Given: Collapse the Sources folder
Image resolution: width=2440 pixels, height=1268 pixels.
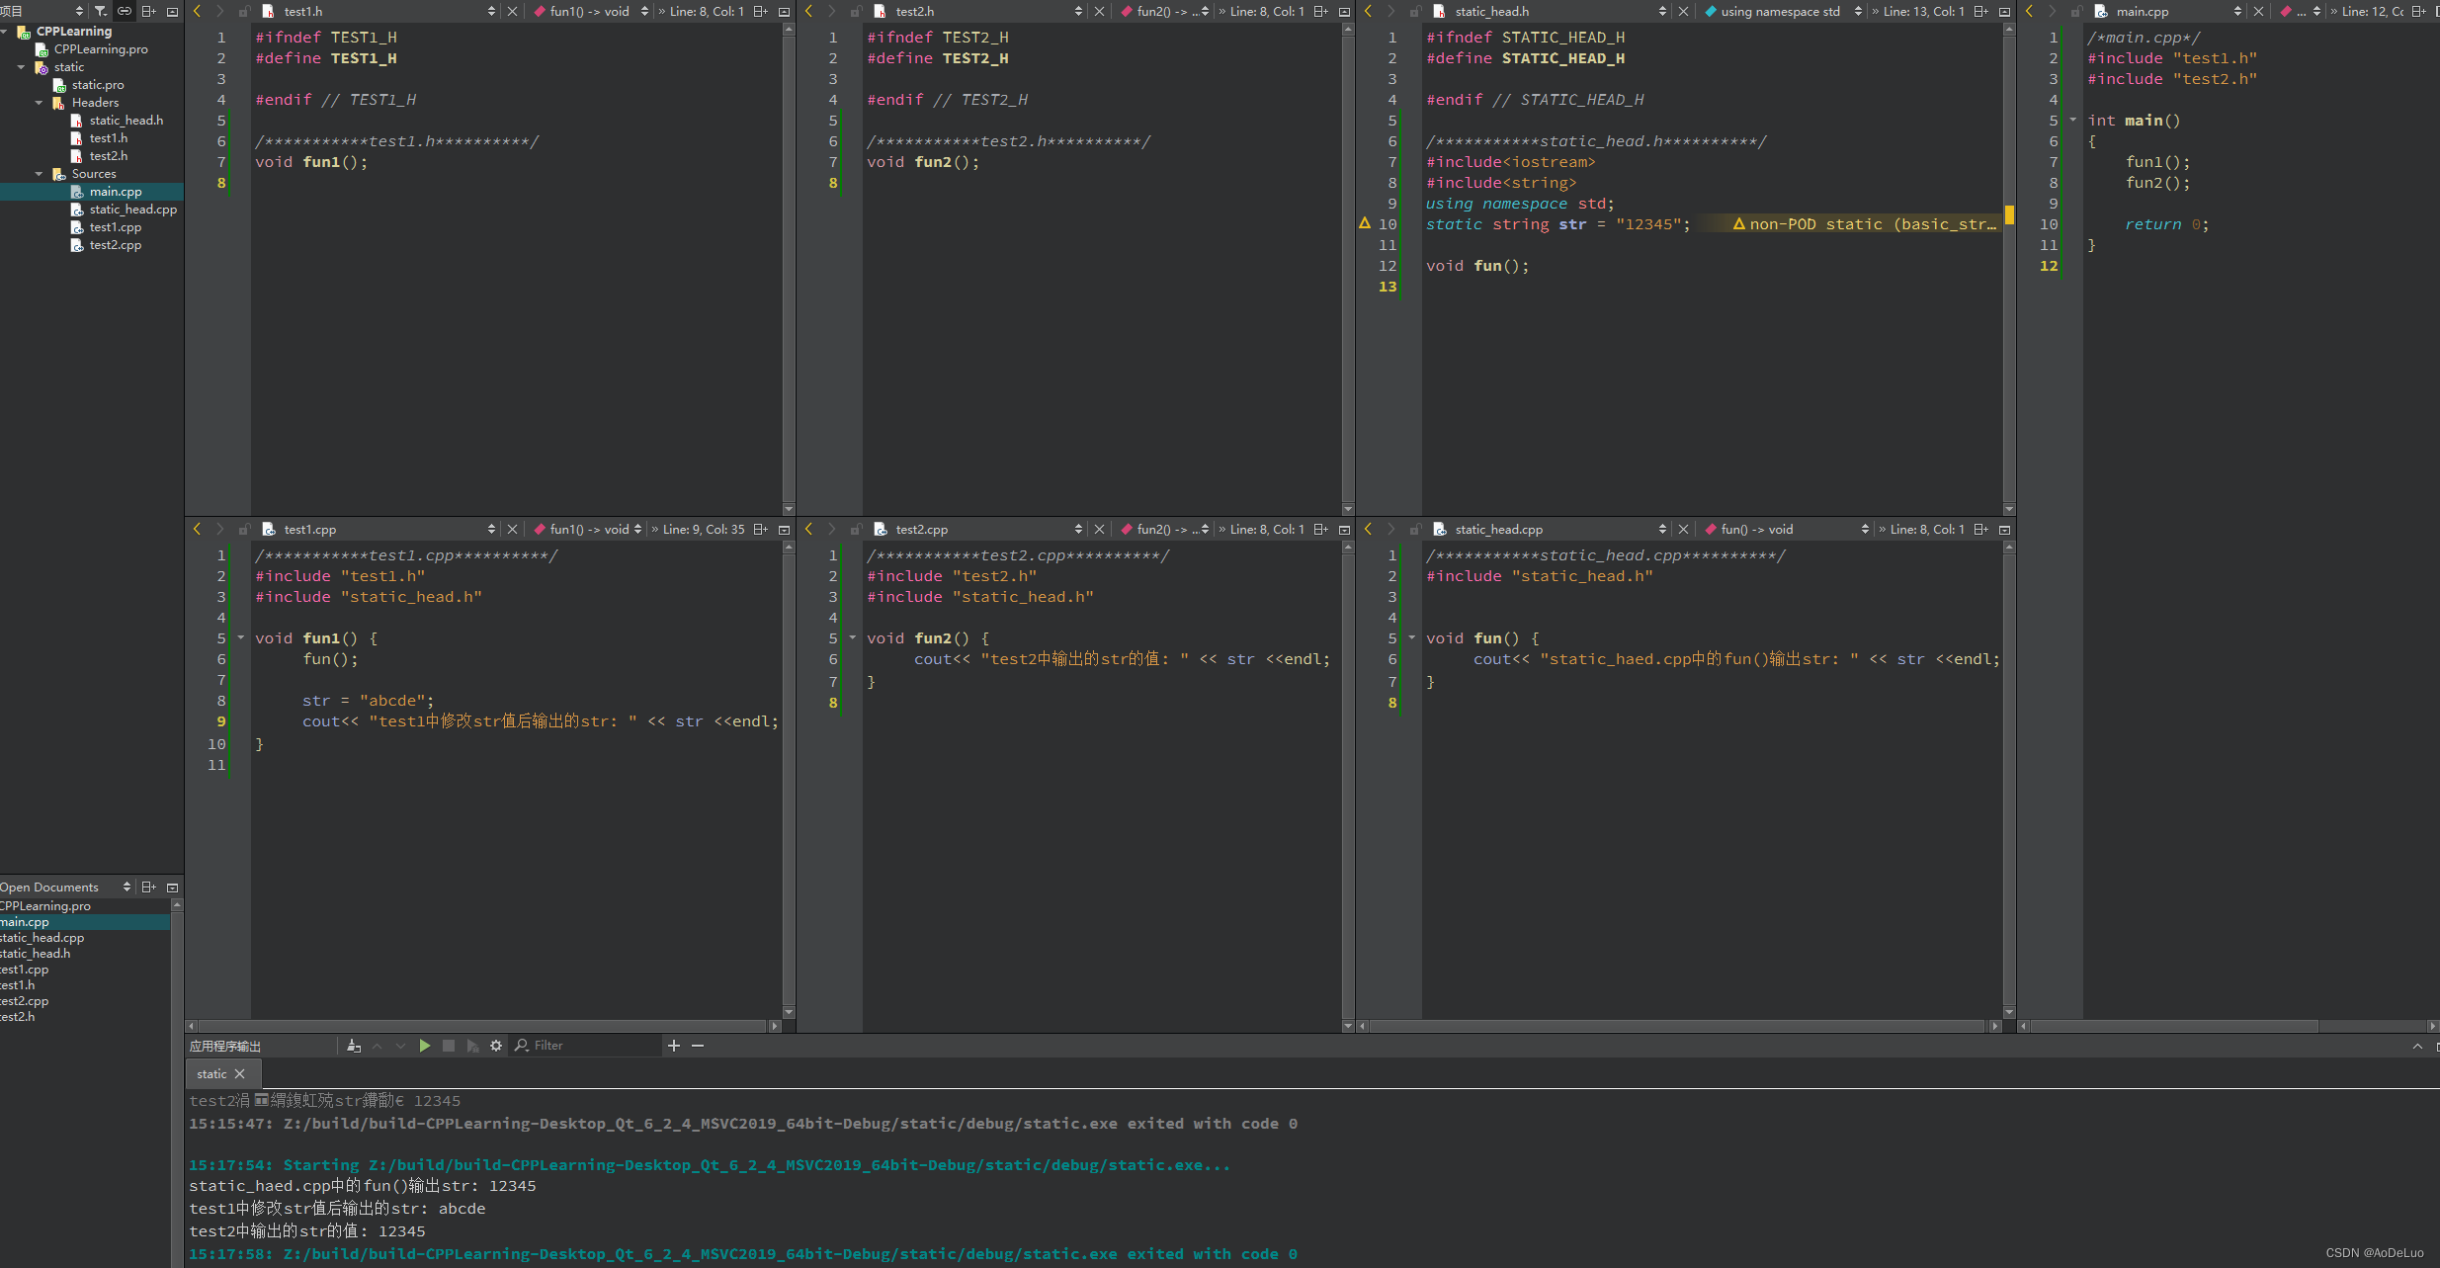Looking at the screenshot, I should (40, 174).
